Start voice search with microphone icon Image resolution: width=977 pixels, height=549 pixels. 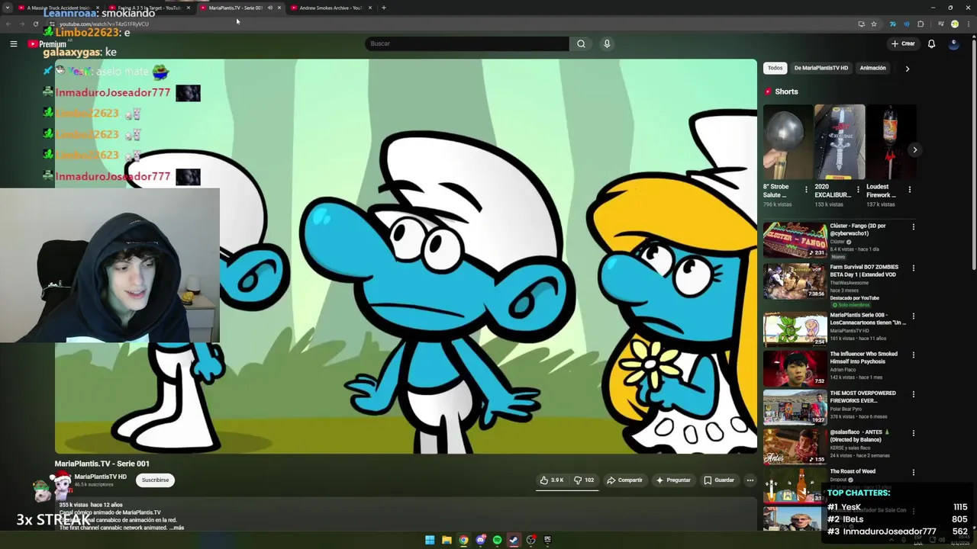coord(607,43)
